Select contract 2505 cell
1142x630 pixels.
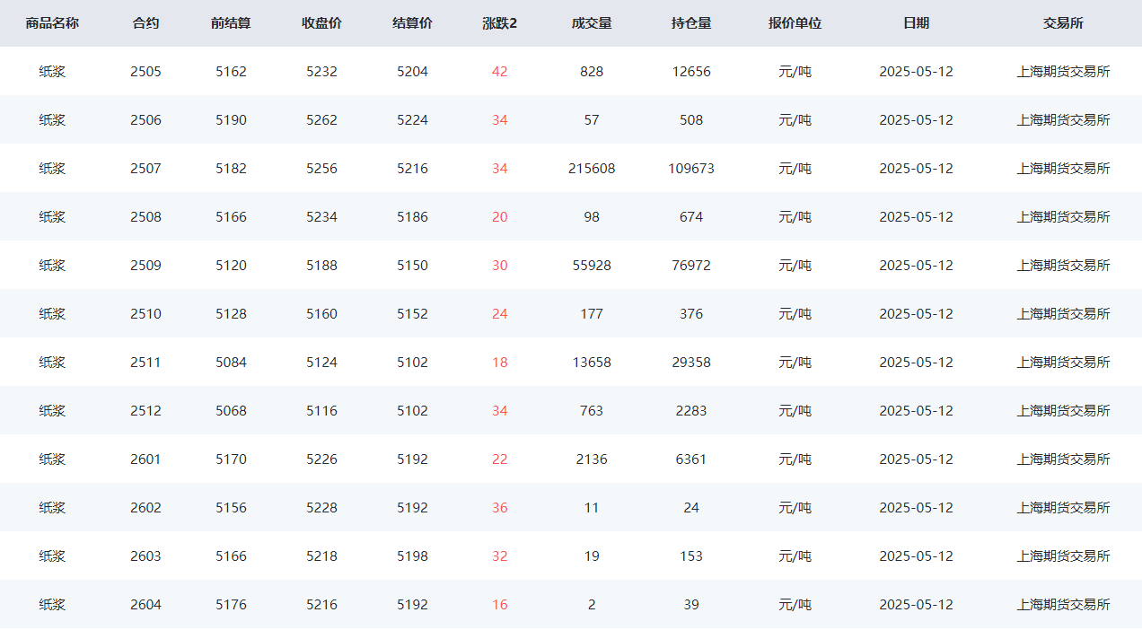145,72
